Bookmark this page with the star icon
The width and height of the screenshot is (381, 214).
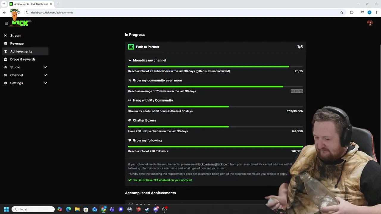[x=342, y=12]
